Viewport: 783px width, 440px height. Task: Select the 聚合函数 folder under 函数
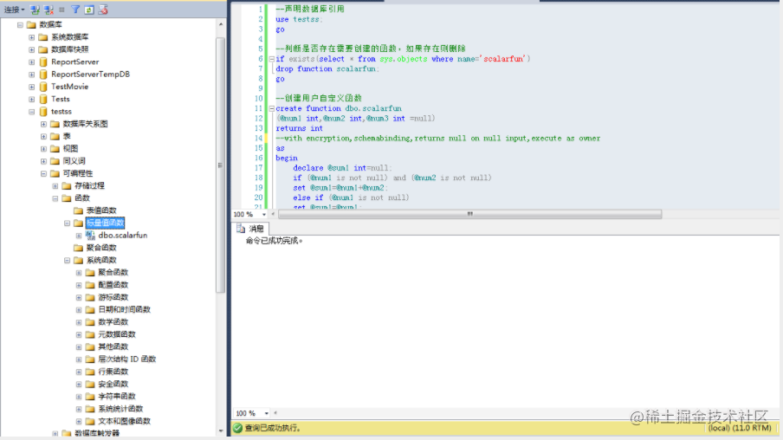pyautogui.click(x=101, y=248)
